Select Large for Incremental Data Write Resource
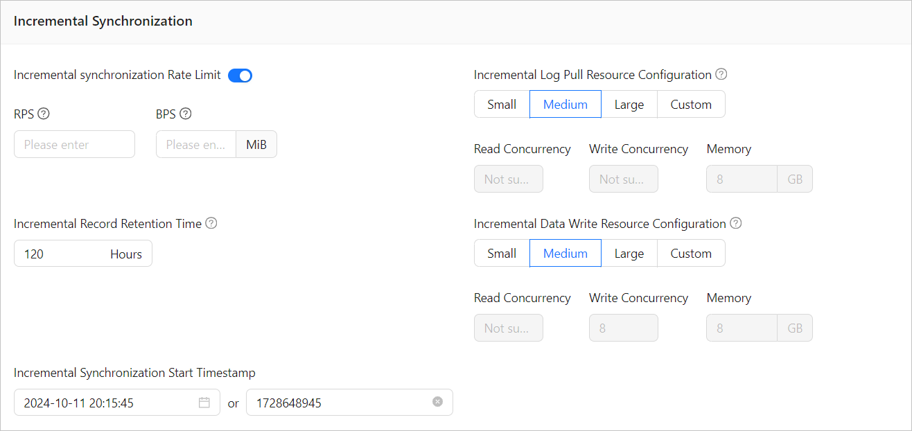Viewport: 912px width, 431px height. click(x=629, y=254)
